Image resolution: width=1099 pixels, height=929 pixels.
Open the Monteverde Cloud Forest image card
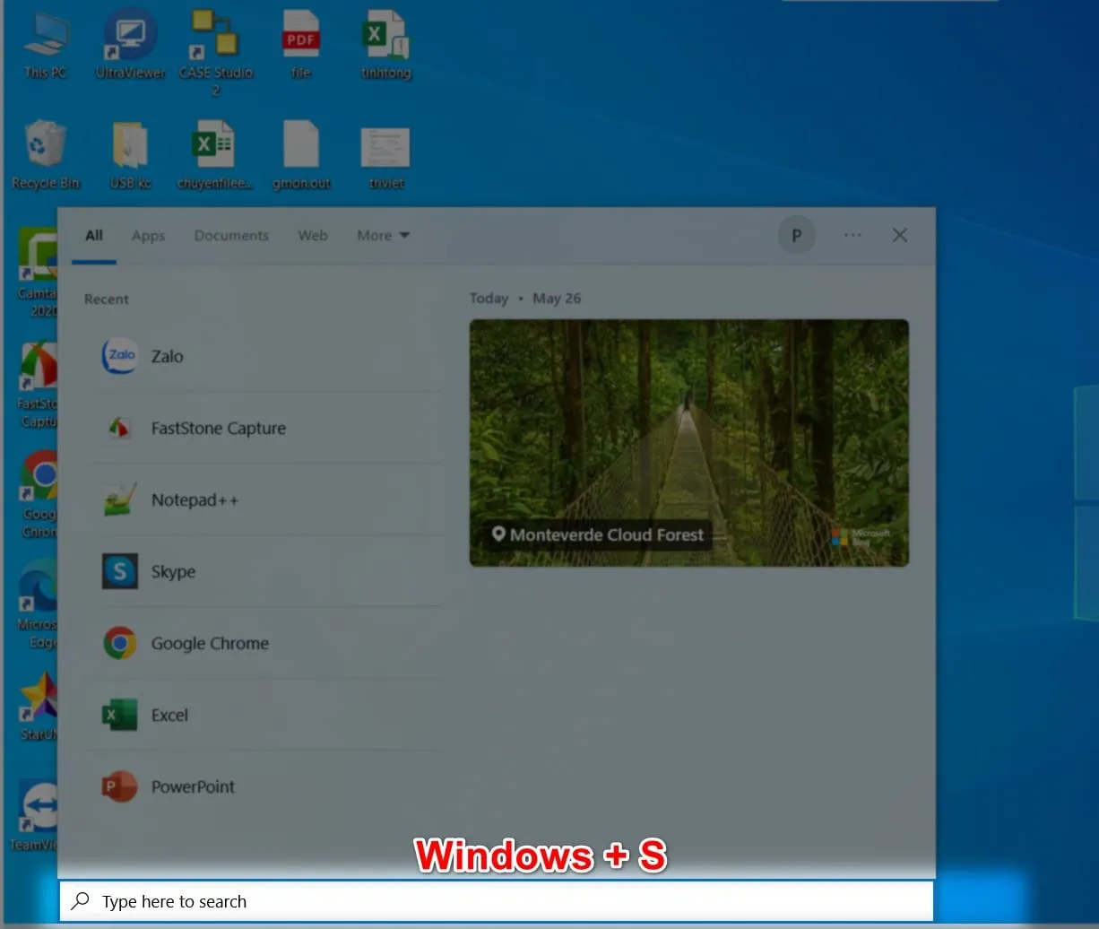(x=688, y=442)
